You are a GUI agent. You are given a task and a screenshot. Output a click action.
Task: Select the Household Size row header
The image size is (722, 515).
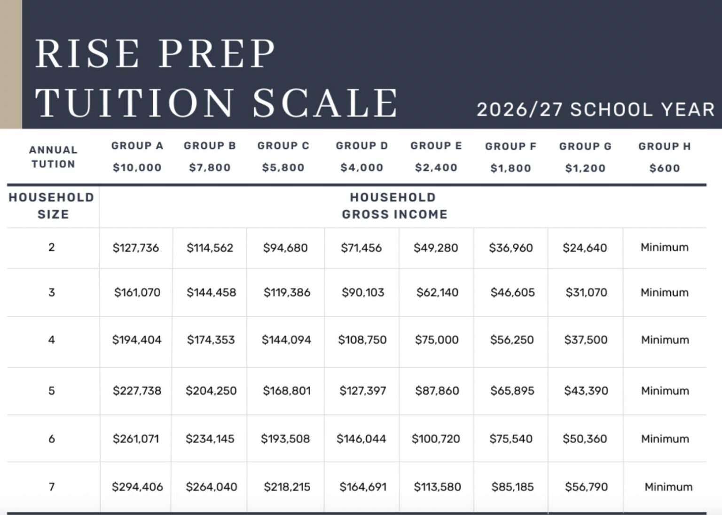(52, 206)
